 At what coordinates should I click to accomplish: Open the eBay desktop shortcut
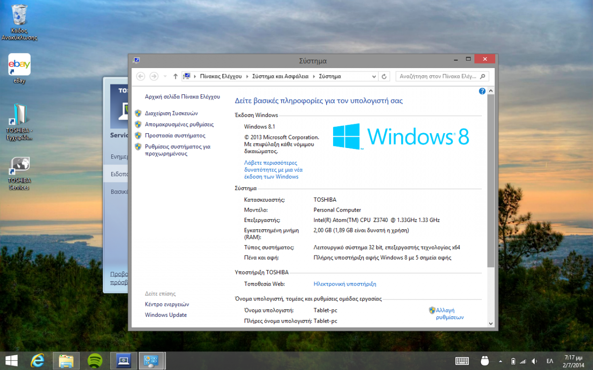coord(19,69)
